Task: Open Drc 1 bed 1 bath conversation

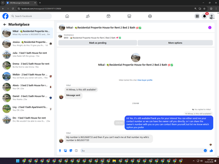Action: point(27,119)
